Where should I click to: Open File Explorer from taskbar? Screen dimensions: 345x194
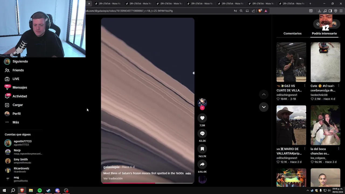pos(31,190)
